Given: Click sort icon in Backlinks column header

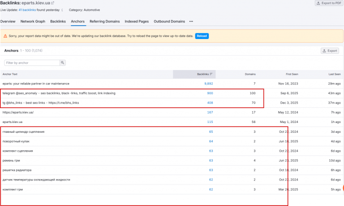Looking at the screenshot, I should coord(211,74).
